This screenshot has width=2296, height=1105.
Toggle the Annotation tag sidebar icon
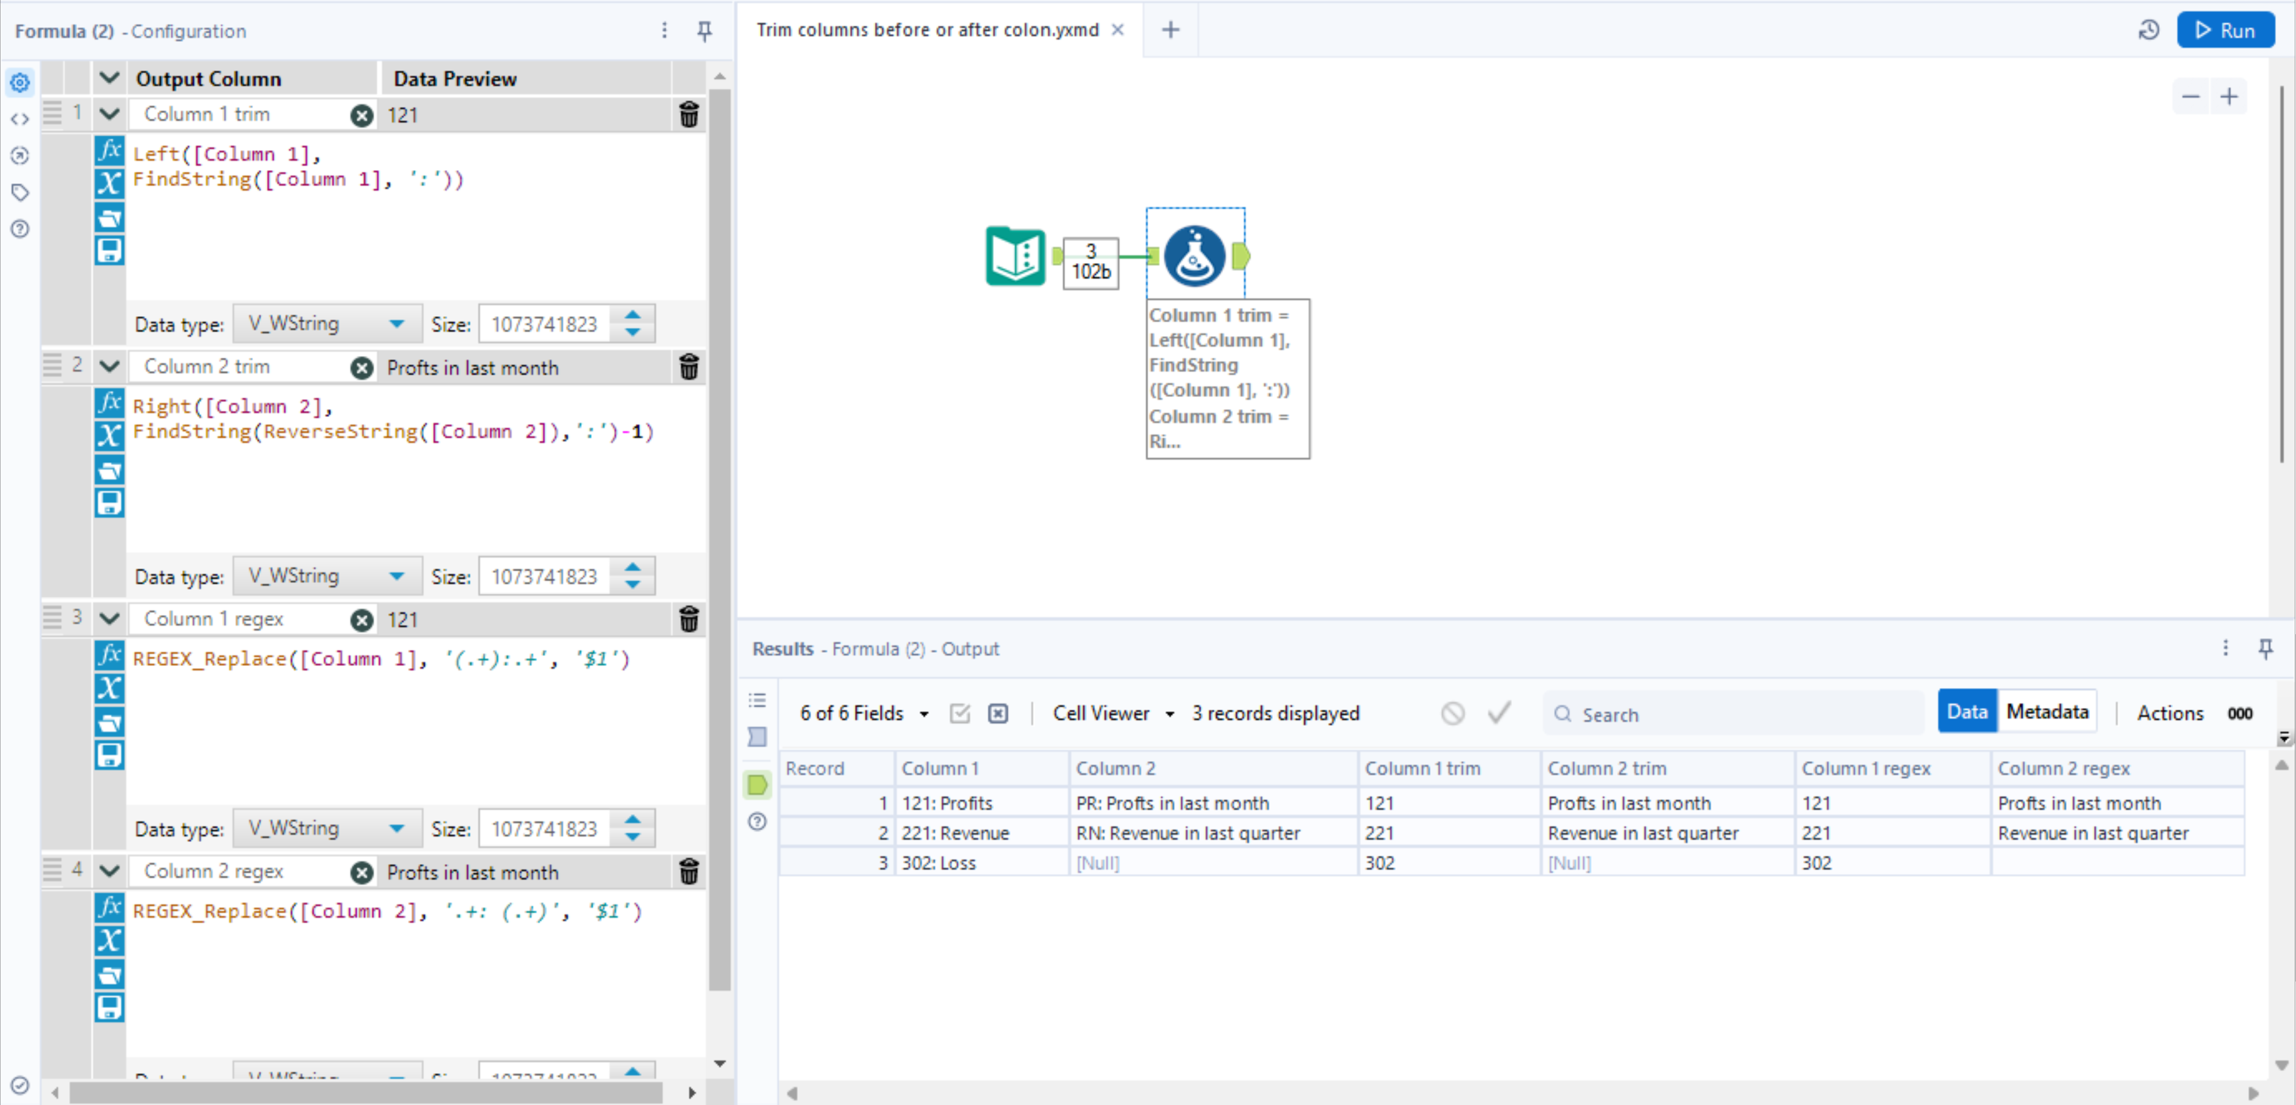pos(20,192)
